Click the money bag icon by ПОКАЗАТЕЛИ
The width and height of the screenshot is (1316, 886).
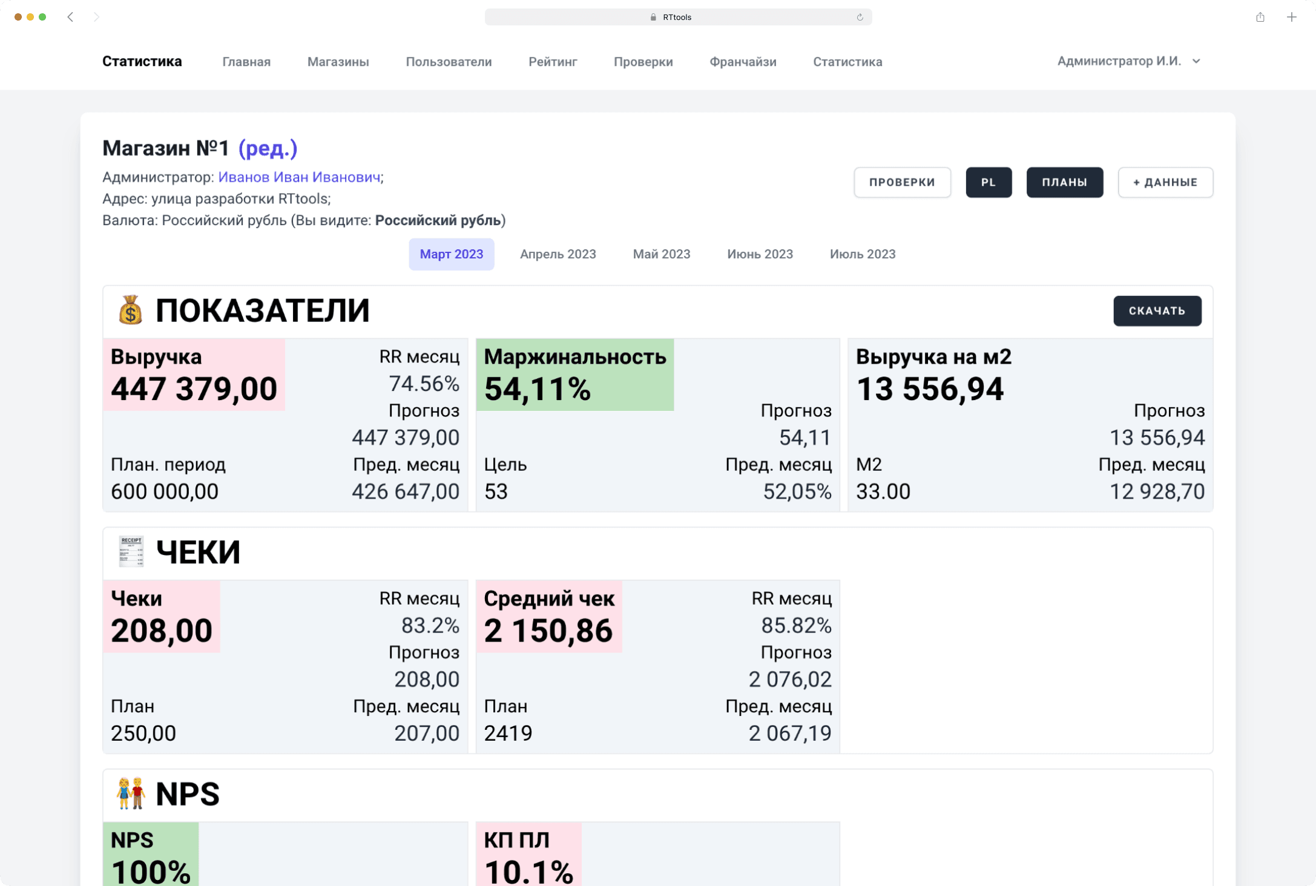(130, 310)
